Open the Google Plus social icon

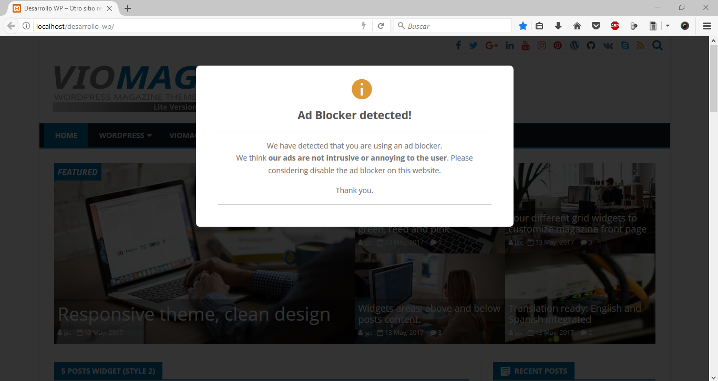click(x=491, y=46)
